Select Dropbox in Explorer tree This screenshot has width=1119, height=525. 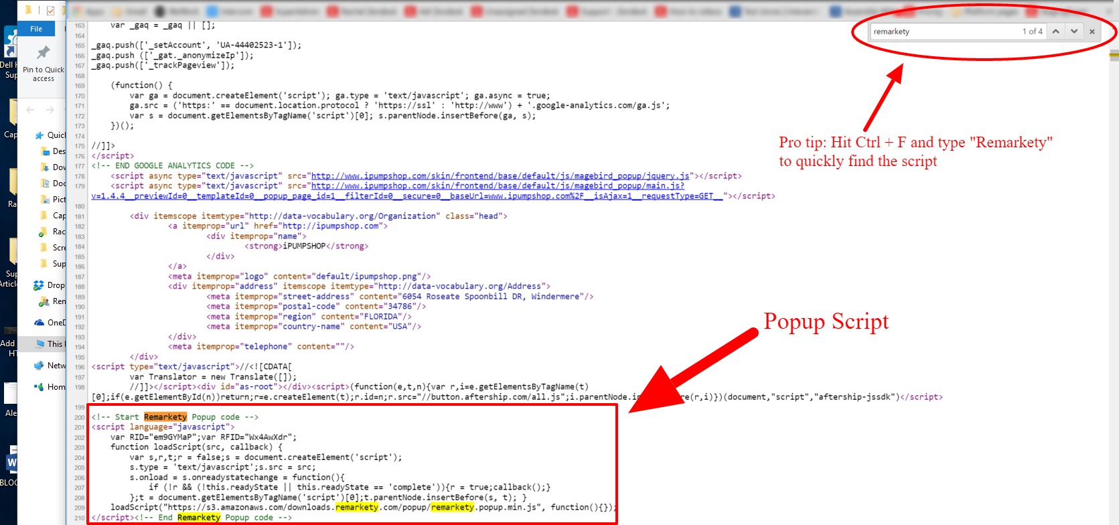(x=50, y=285)
